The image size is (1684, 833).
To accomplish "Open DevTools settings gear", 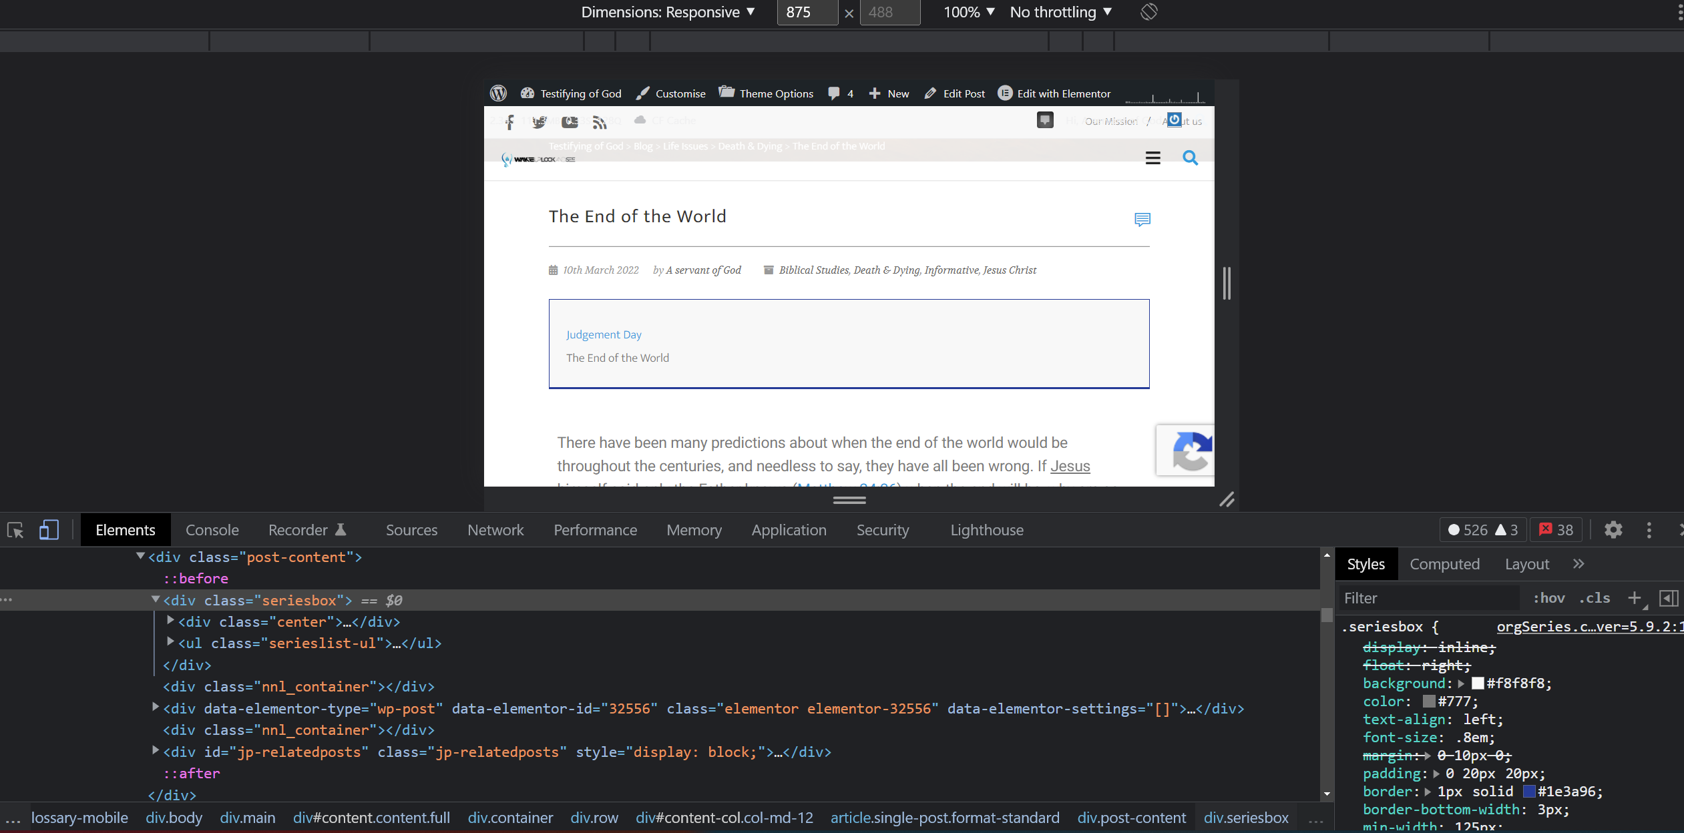I will [1614, 529].
